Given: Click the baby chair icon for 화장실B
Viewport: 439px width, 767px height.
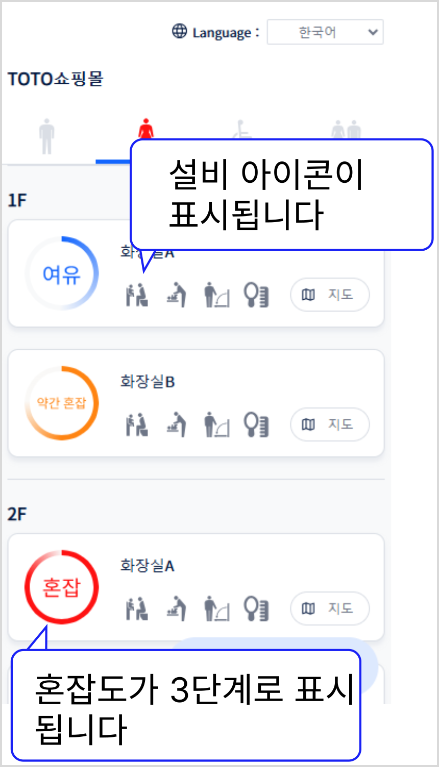Looking at the screenshot, I should 137,425.
